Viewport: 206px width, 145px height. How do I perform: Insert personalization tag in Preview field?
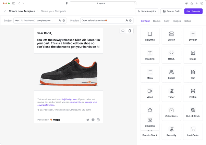(126, 21)
